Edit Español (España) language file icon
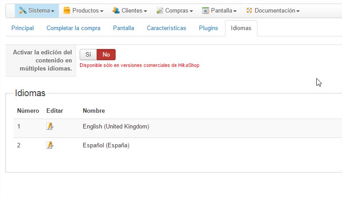Viewport: 342px width, 199px height. coord(50,145)
